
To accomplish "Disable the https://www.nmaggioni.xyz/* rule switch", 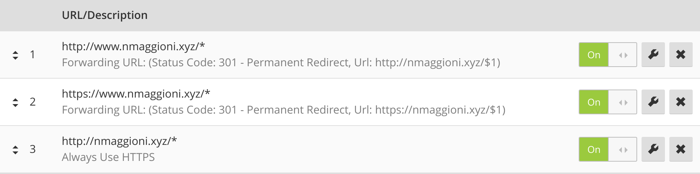I will point(608,102).
